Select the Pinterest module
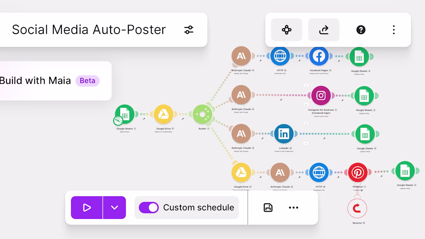This screenshot has height=239, width=425. [357, 172]
